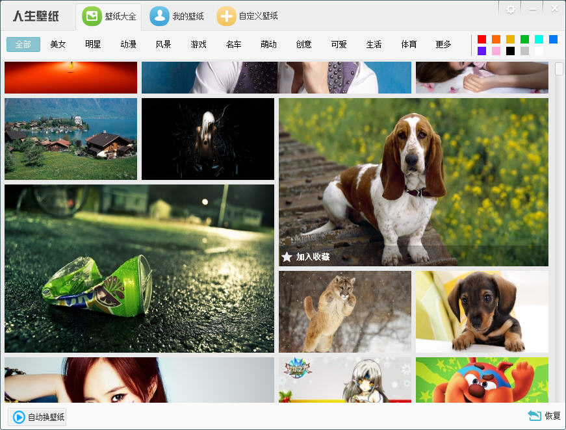
Task: Click the favorite star icon
Action: pyautogui.click(x=287, y=257)
